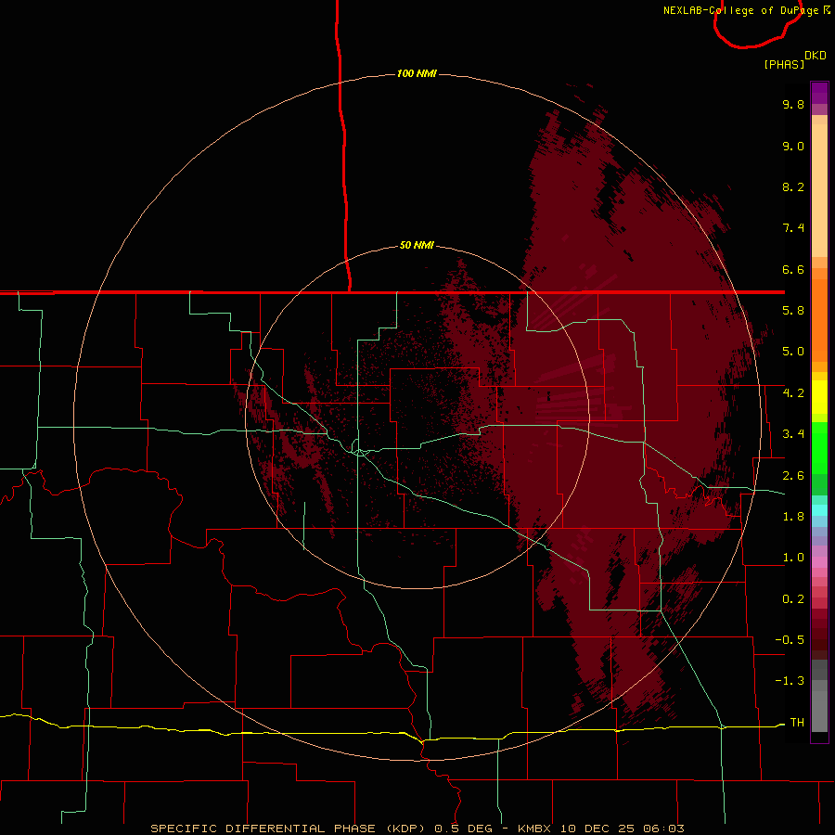The height and width of the screenshot is (835, 835).
Task: Click the '50 NMI' range ring label
Action: coord(417,246)
